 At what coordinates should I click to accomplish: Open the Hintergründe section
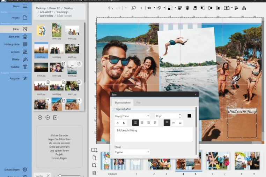coord(16,44)
